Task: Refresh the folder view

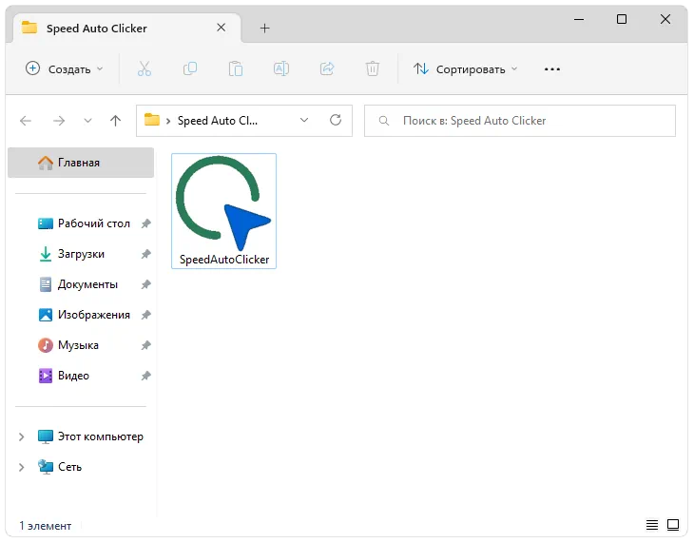Action: [x=336, y=120]
